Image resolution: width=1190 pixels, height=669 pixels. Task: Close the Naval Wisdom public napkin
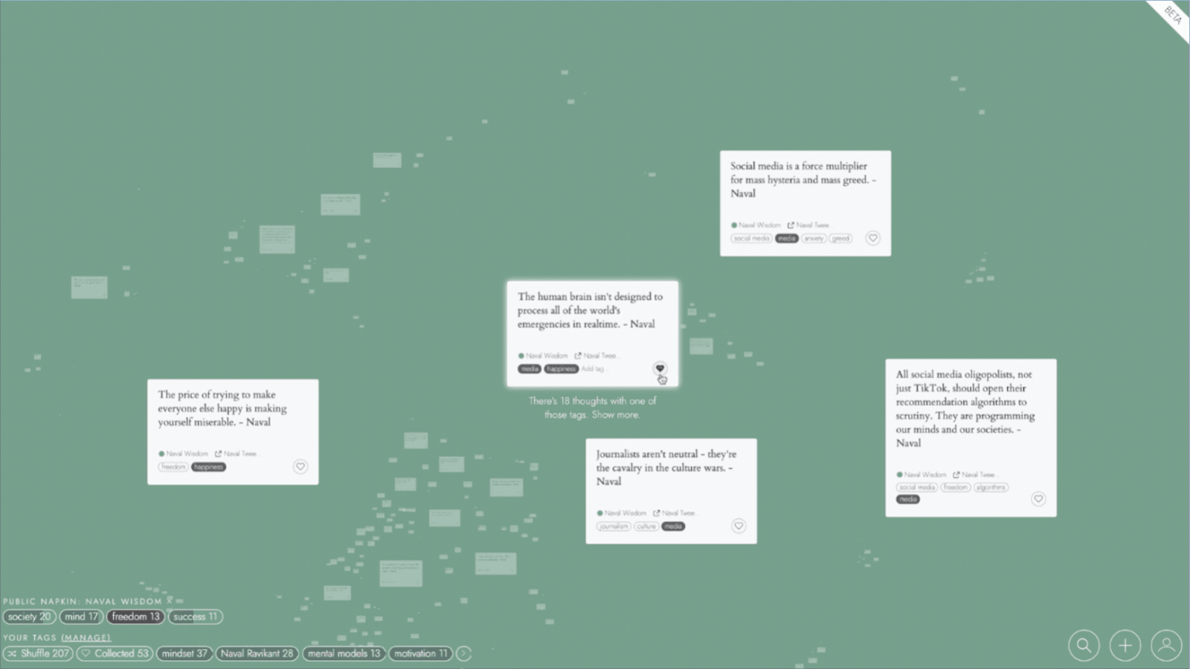click(x=170, y=601)
